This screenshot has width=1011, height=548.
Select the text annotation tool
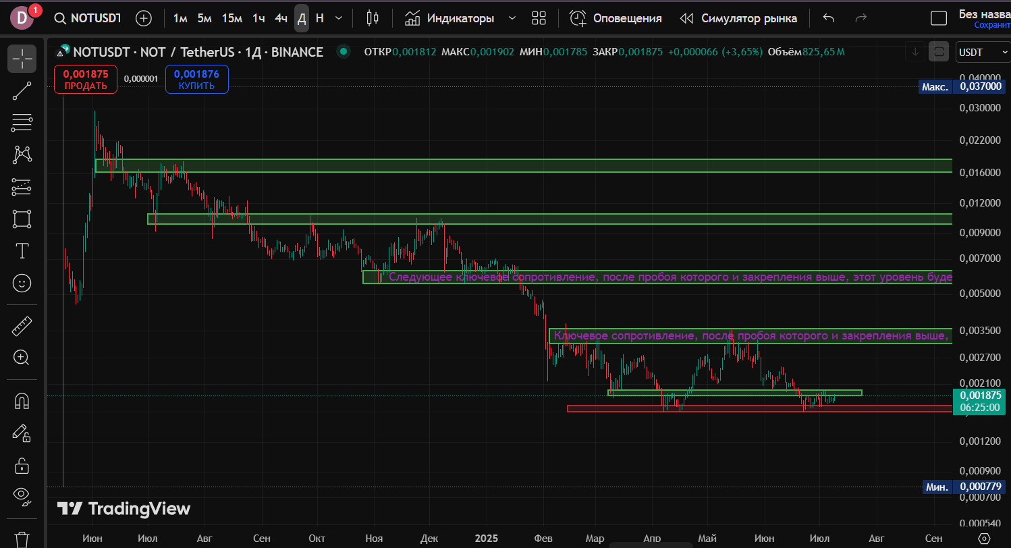pyautogui.click(x=22, y=251)
